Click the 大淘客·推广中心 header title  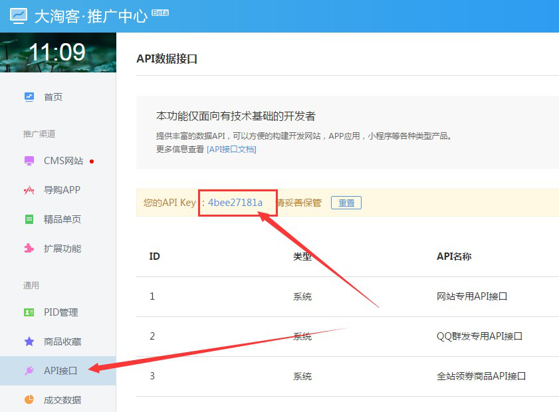coord(90,16)
